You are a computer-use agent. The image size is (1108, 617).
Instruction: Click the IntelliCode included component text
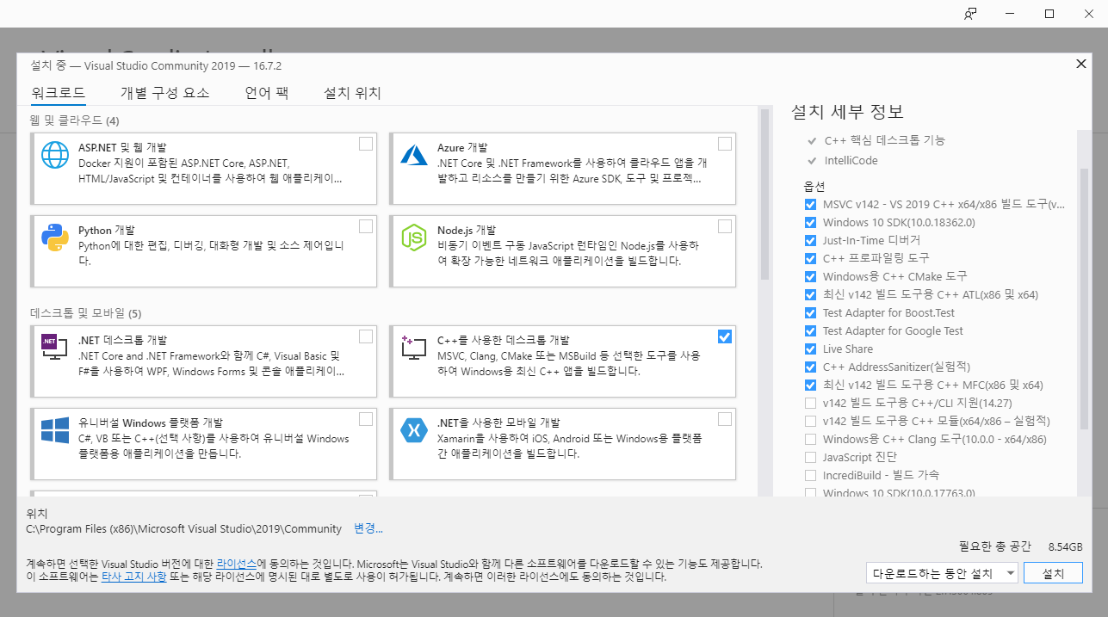click(851, 160)
